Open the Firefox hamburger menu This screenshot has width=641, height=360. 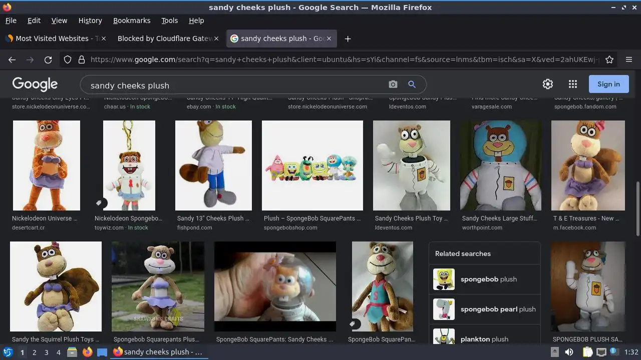(629, 59)
